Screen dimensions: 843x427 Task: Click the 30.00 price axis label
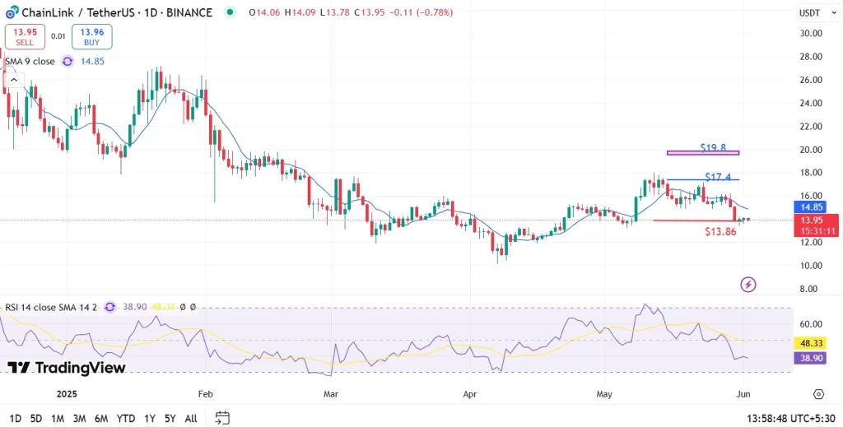[x=811, y=33]
